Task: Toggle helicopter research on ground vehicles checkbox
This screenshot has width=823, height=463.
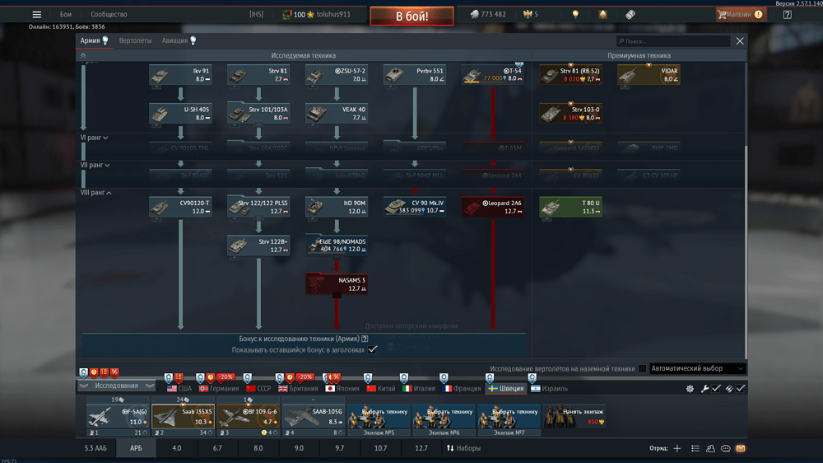Action: coord(642,369)
